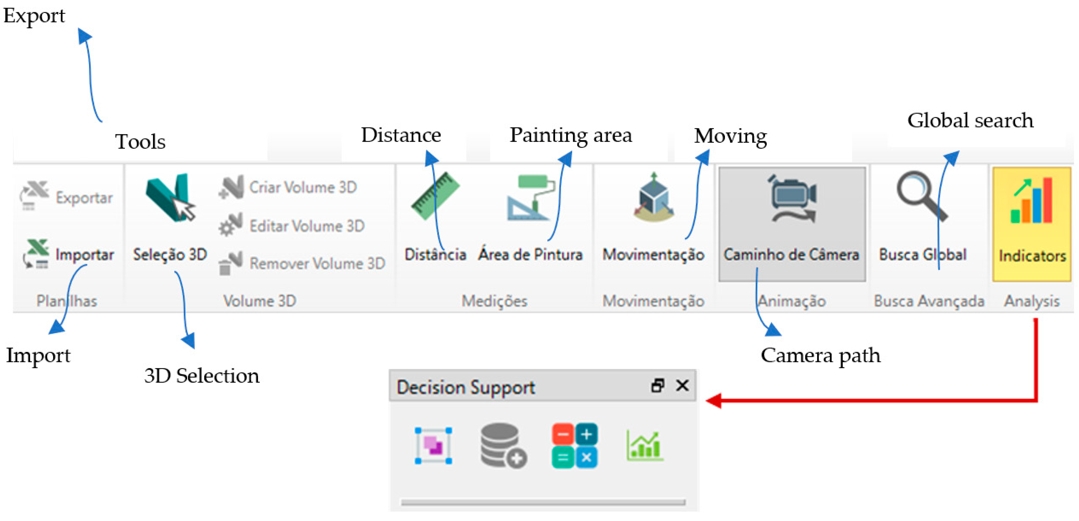
Task: Click the selection-box icon in Decision Support
Action: (x=433, y=446)
